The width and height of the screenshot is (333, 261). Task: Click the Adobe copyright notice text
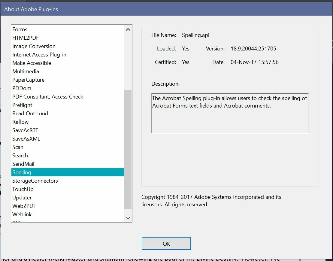pos(211,201)
